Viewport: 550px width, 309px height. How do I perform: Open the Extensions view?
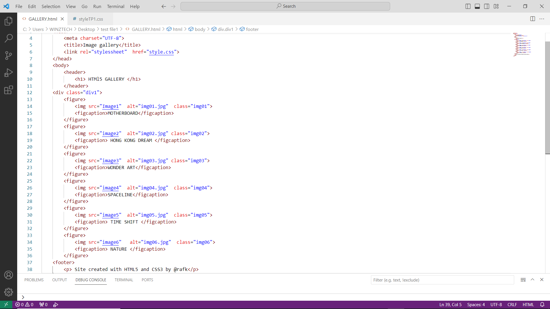[9, 90]
